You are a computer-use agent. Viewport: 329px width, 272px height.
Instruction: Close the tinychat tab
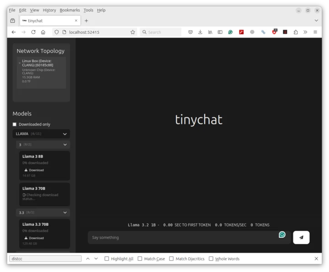tap(76, 21)
